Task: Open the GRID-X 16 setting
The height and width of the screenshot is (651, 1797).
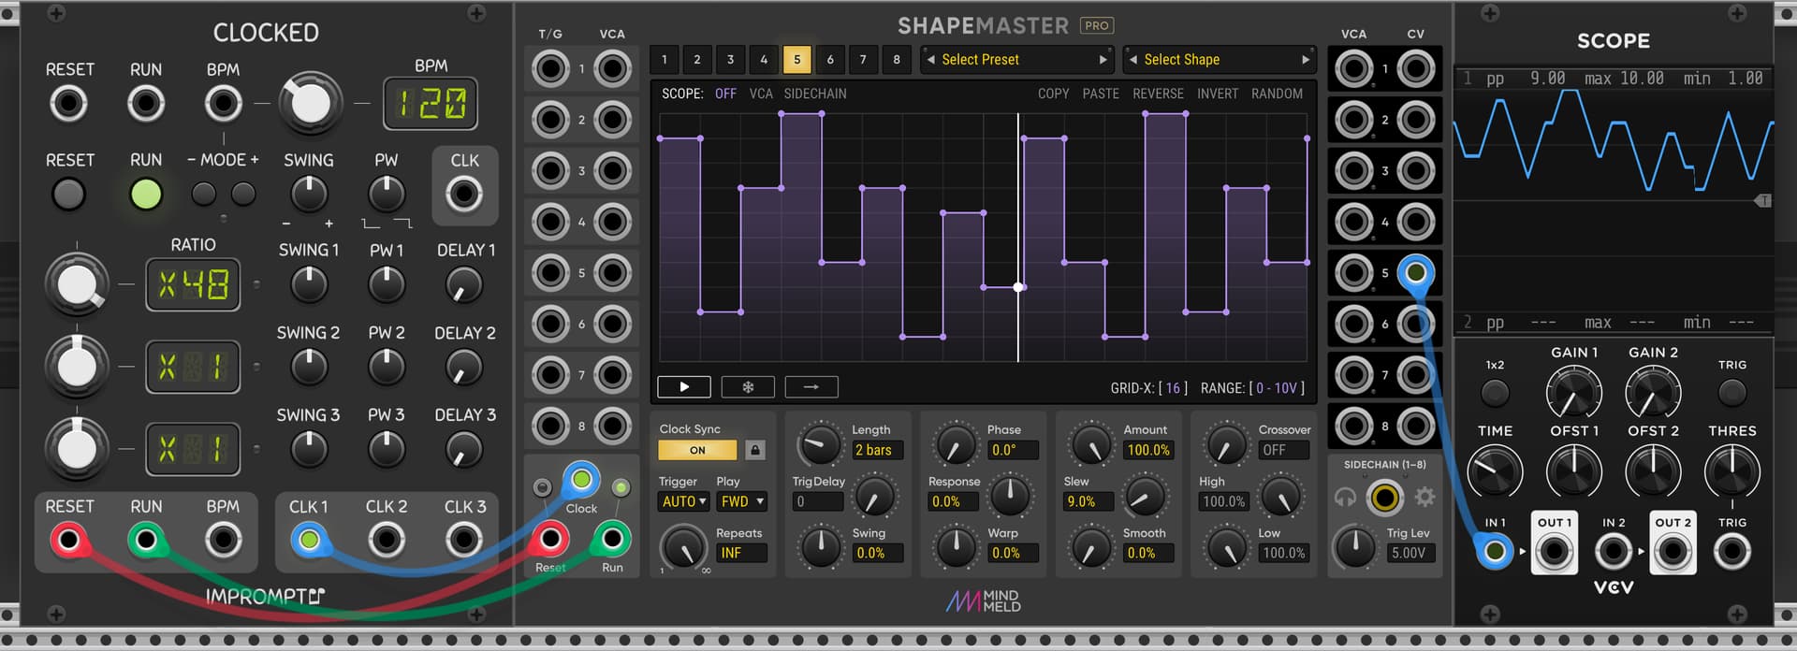Action: click(1173, 388)
